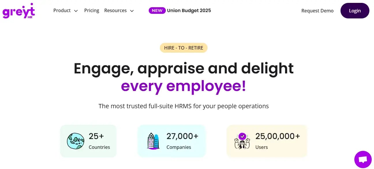Select the 25,00,000+ Users stat text
374x169 pixels.
pos(277,141)
